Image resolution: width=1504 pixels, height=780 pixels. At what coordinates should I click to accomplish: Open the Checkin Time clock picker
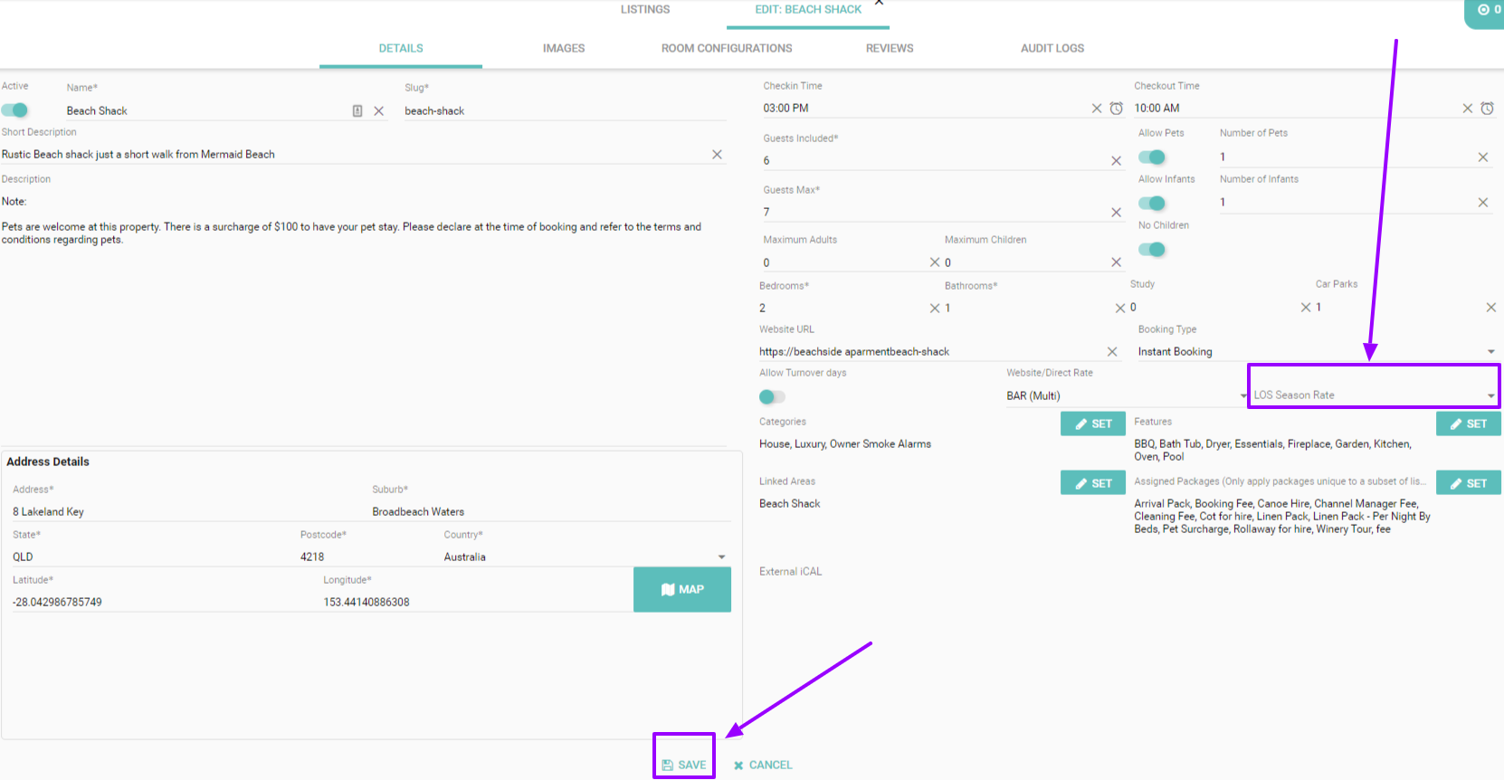[x=1117, y=109]
